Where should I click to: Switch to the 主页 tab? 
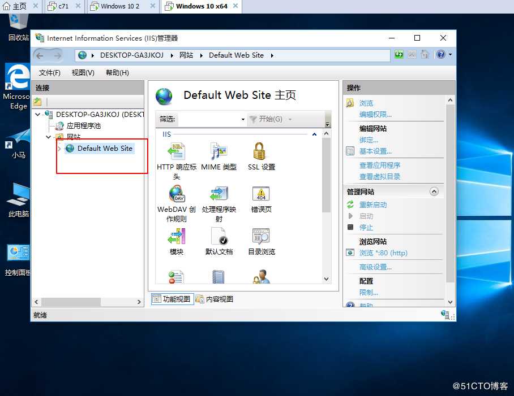point(19,6)
